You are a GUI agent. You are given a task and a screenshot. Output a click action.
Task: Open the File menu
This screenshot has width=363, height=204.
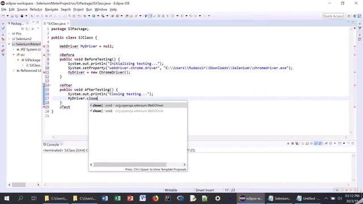(x=4, y=10)
